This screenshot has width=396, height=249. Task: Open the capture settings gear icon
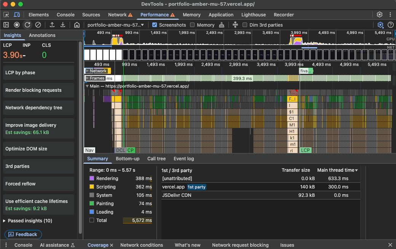pyautogui.click(x=380, y=25)
